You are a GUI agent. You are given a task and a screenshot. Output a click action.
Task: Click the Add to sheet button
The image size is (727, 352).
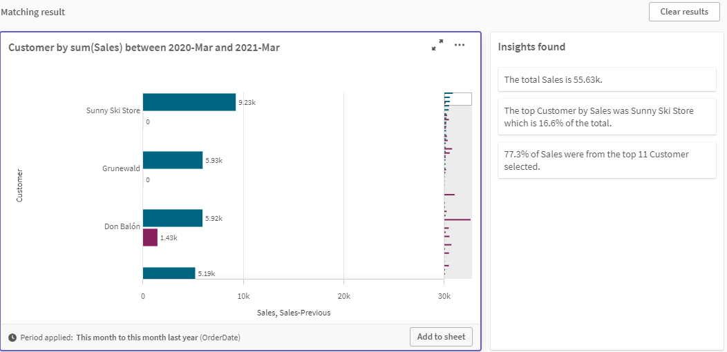441,337
